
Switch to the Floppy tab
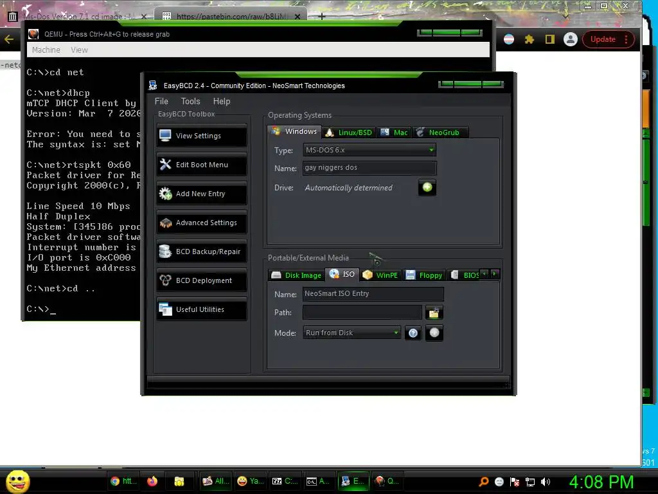pyautogui.click(x=424, y=275)
